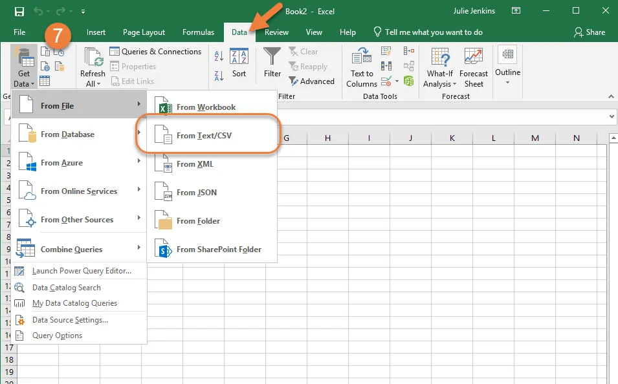Choose From Workbook in submenu

click(212, 107)
